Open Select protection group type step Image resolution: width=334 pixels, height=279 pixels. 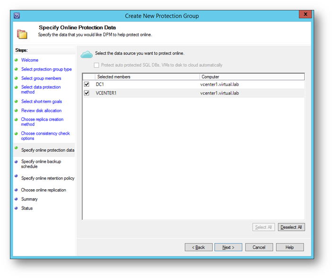tap(46, 69)
